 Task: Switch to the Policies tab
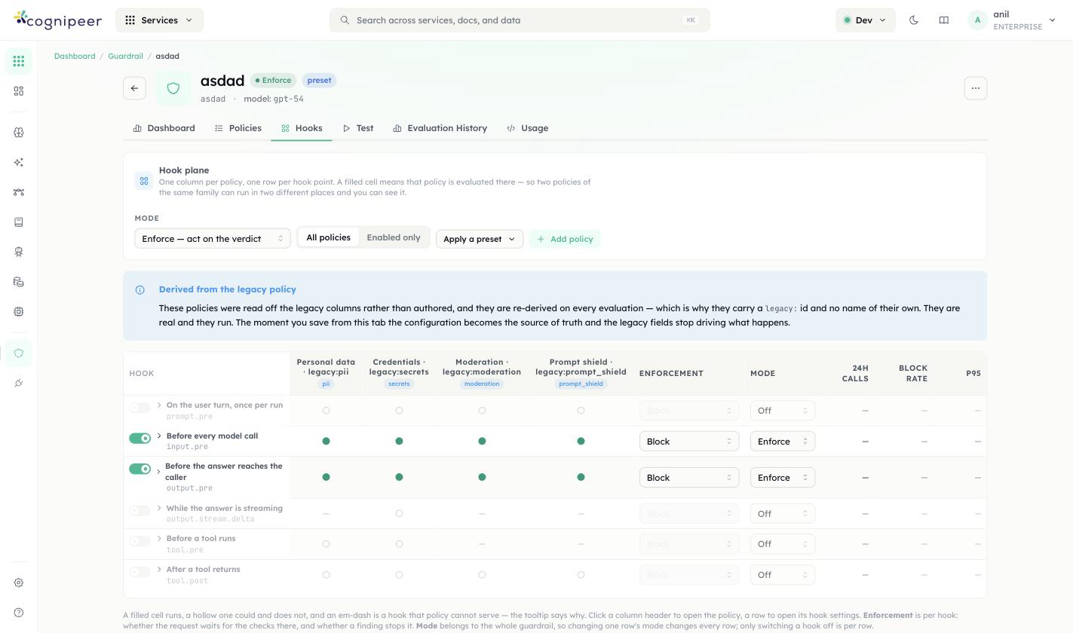click(238, 128)
